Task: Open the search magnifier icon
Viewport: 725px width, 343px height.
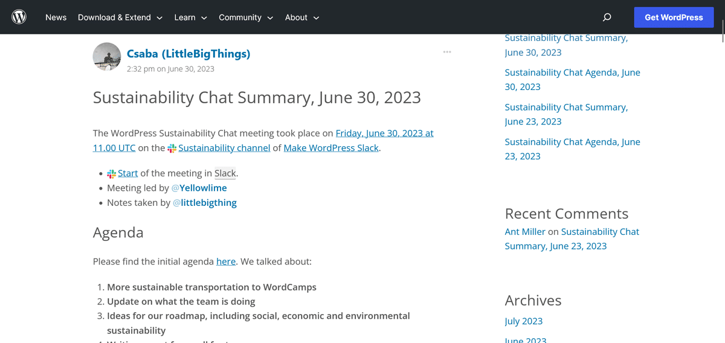Action: point(607,18)
